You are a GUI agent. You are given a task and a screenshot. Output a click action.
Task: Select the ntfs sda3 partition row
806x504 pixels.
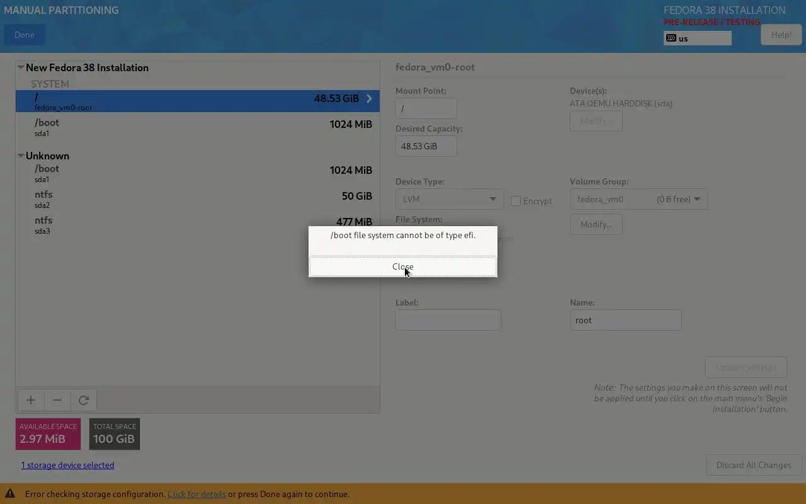pyautogui.click(x=198, y=224)
